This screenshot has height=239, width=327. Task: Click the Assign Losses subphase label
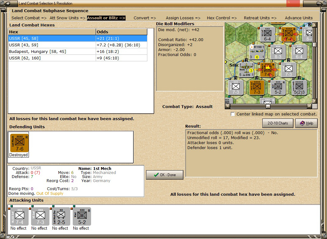[183, 18]
